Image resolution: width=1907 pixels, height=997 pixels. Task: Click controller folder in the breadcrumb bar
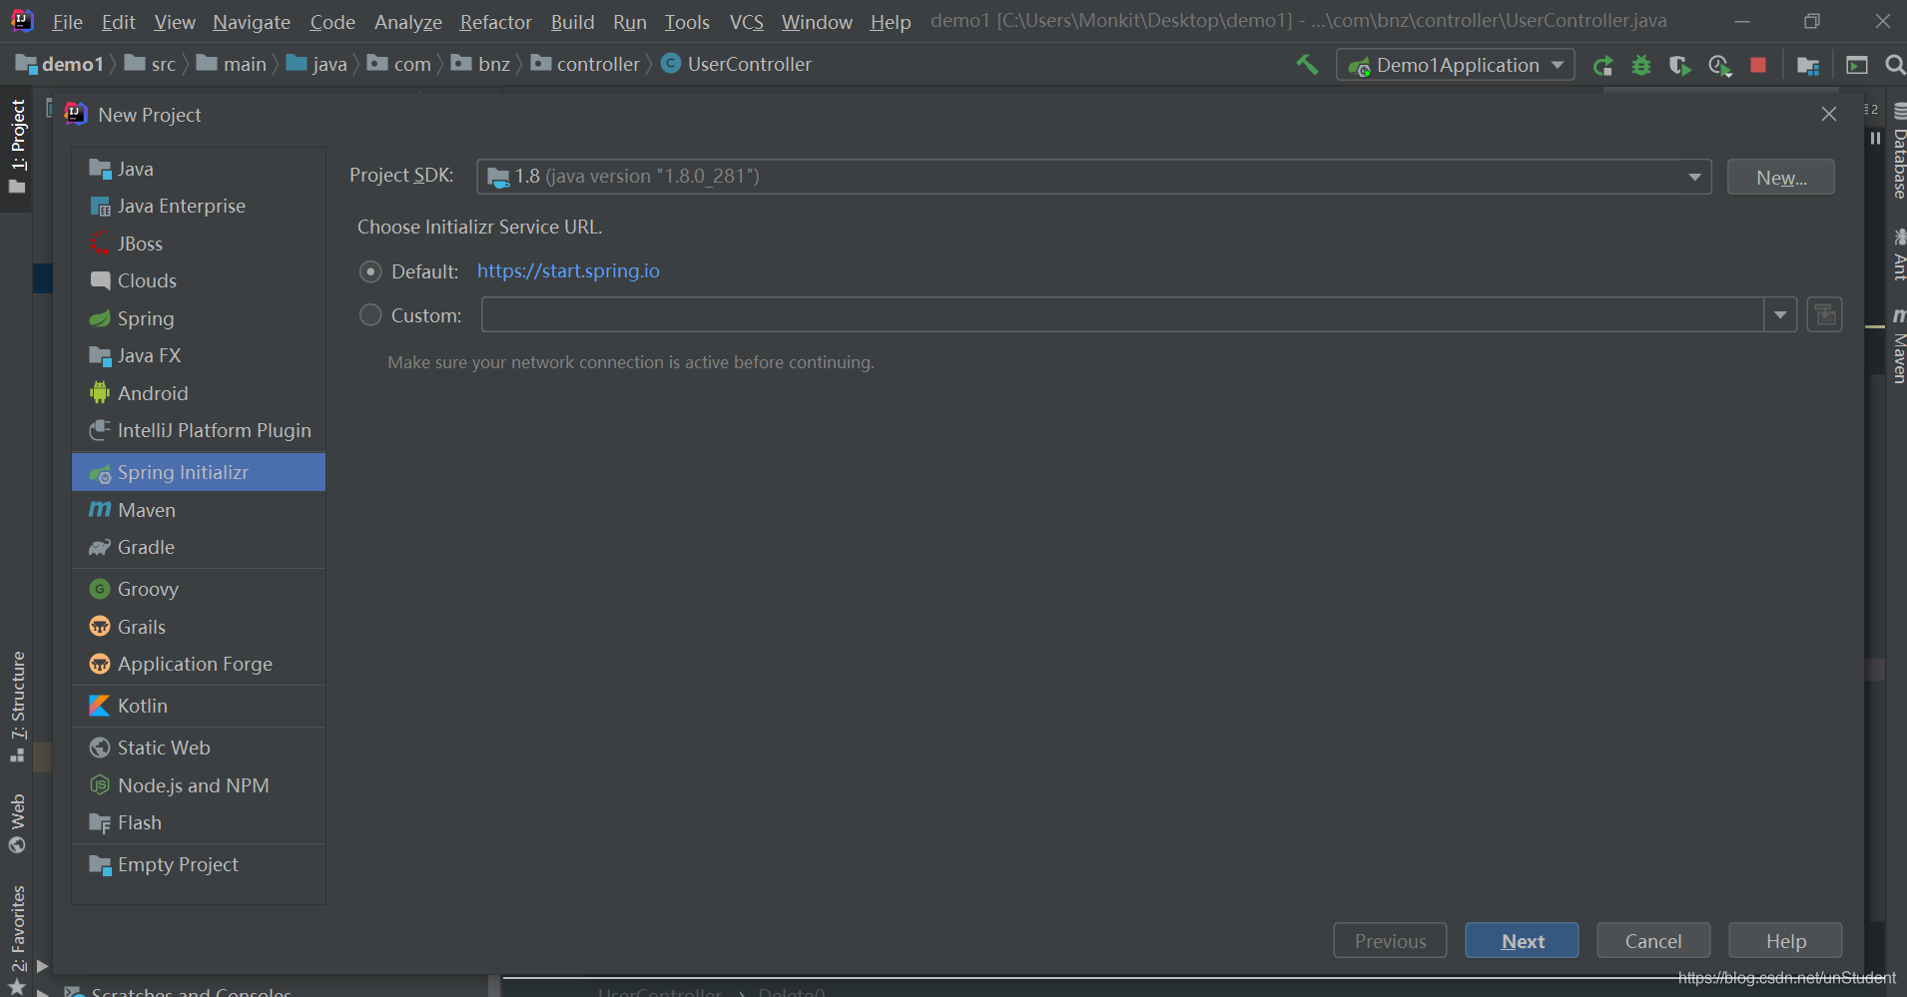pyautogui.click(x=585, y=65)
